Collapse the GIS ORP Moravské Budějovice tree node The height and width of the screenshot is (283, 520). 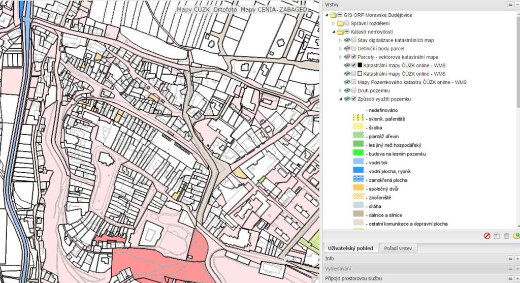(x=327, y=15)
